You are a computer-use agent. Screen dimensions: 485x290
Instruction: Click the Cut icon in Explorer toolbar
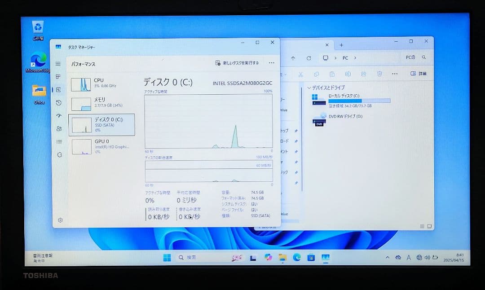pyautogui.click(x=300, y=73)
